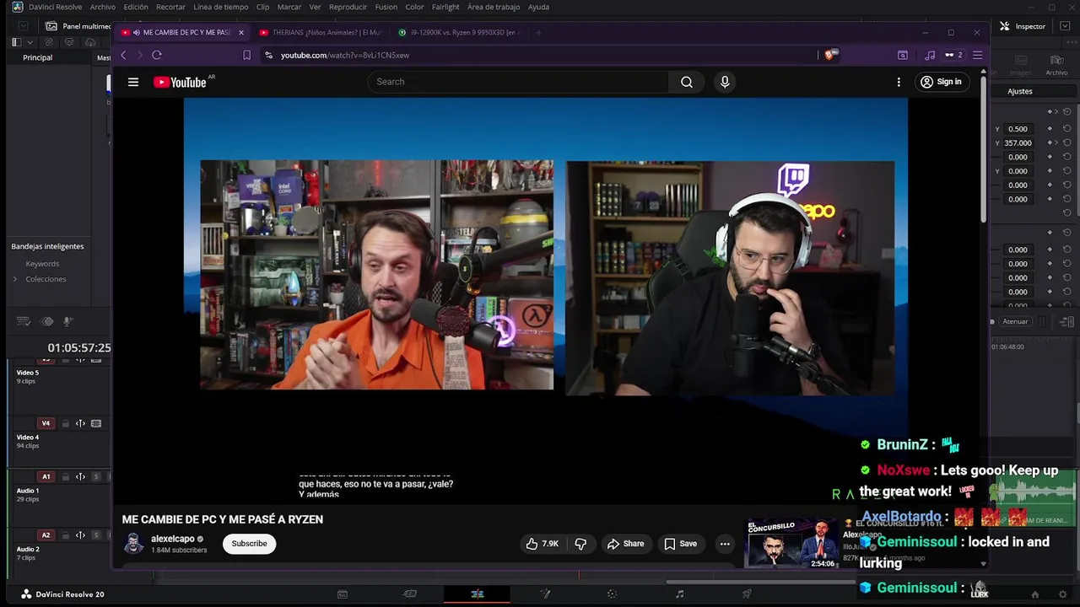Viewport: 1080px width, 607px height.
Task: Click the Atenuar button in the Inspector
Action: click(1015, 321)
